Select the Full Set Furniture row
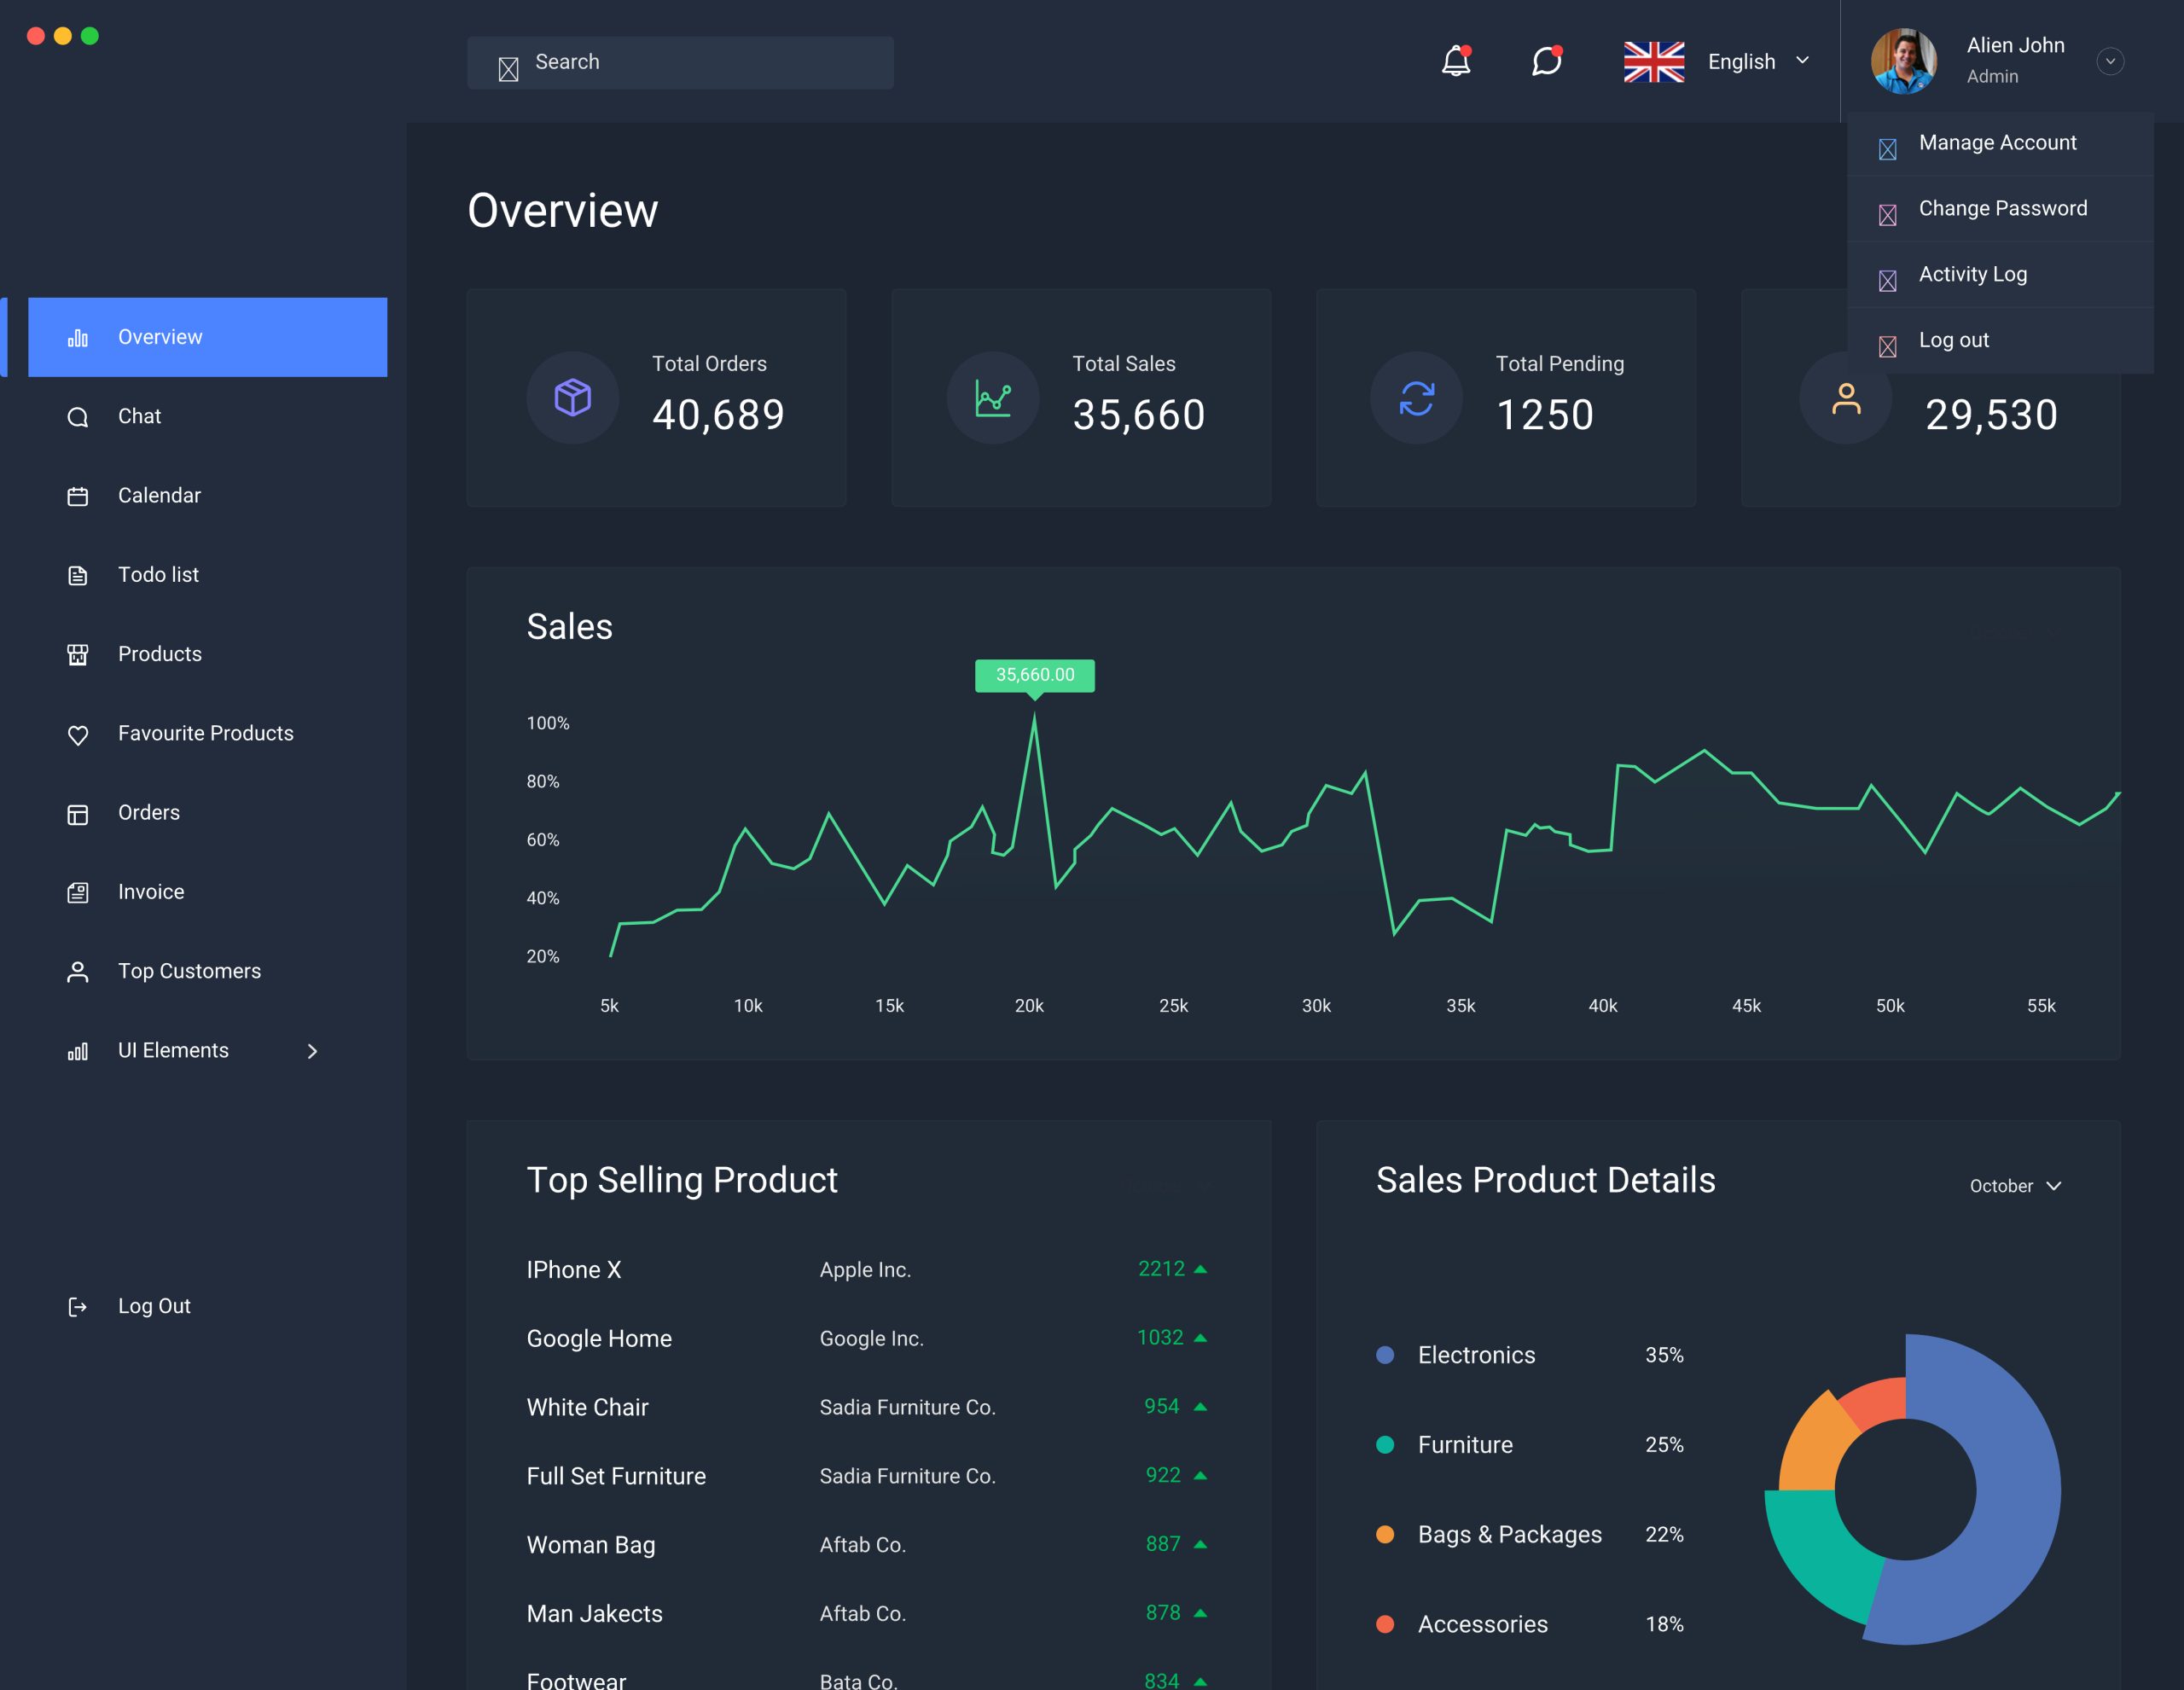2184x1690 pixels. [868, 1476]
